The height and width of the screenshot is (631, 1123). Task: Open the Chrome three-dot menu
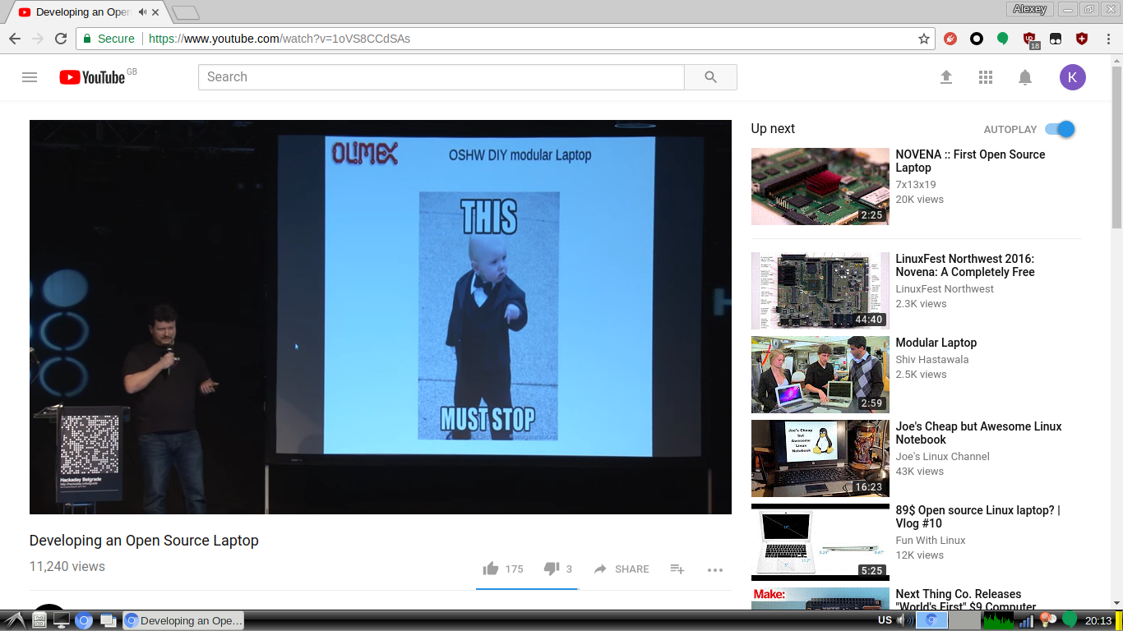pos(1108,39)
